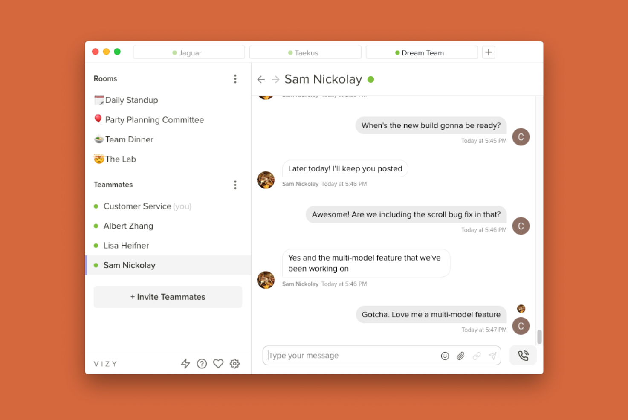Viewport: 628px width, 420px height.
Task: Click the small read-receipt avatar above Gotcha message
Action: (521, 309)
